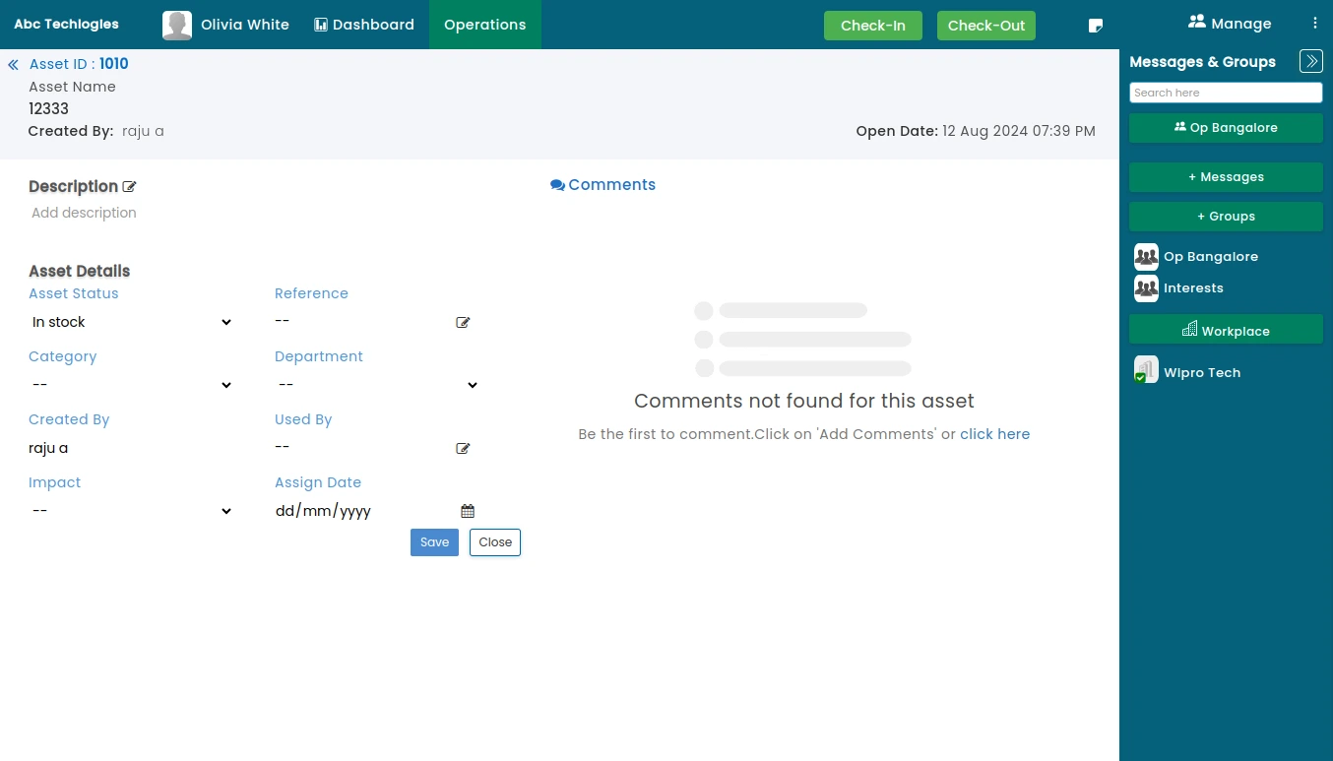The height and width of the screenshot is (761, 1333).
Task: Collapse the Messages & Groups panel arrow icon
Action: point(1311,61)
